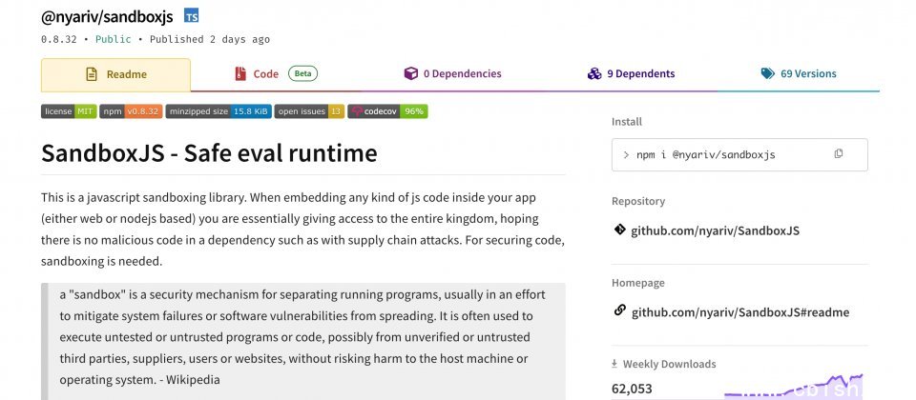Click the homepage link chain icon
The height and width of the screenshot is (400, 916).
coord(619,311)
